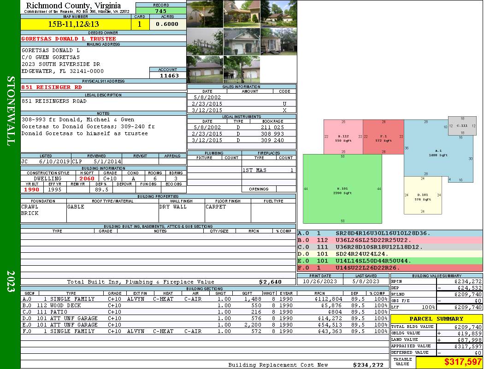Click sketch vector row E.0 U14L14SL50D44R50U44

(390, 261)
